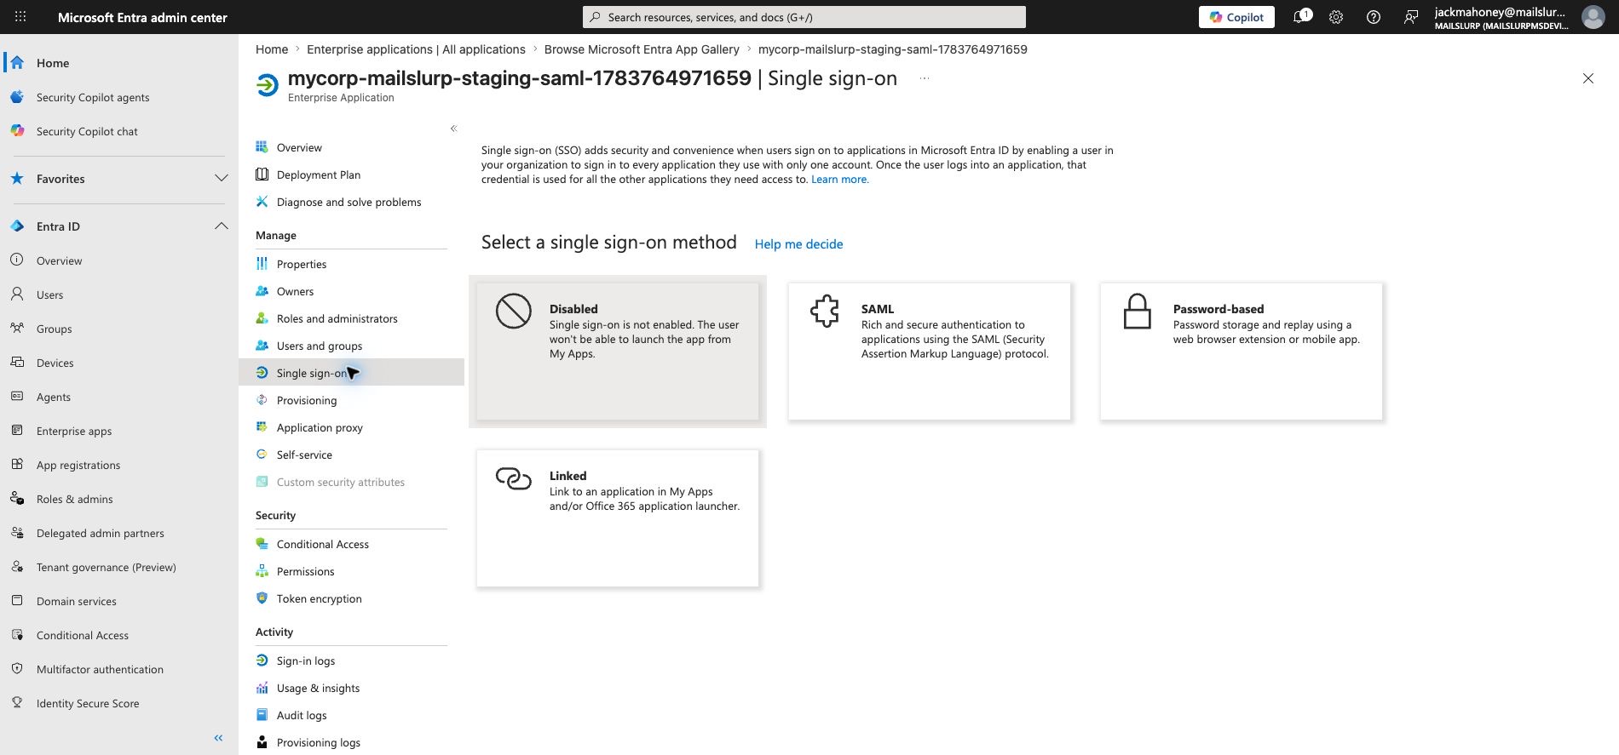This screenshot has width=1619, height=755.
Task: Open the feedback icon in top bar
Action: (x=1411, y=17)
